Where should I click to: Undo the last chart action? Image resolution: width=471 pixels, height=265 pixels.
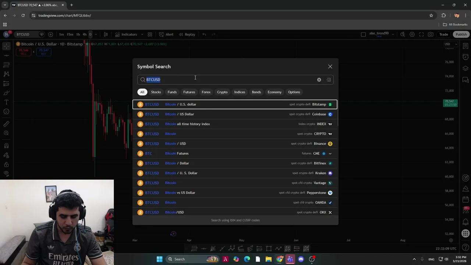pyautogui.click(x=204, y=34)
